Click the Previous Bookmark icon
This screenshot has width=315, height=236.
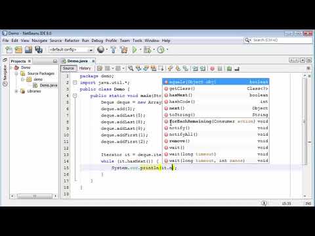pos(171,69)
